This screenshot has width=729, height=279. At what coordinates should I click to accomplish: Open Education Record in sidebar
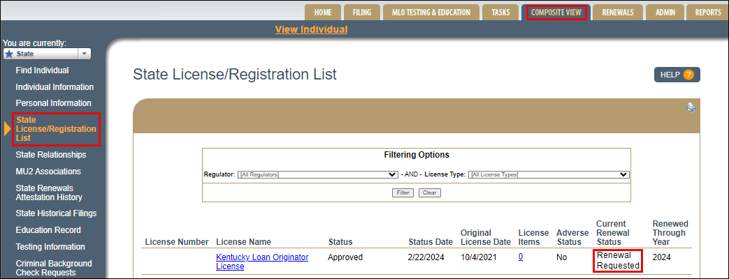pyautogui.click(x=48, y=230)
